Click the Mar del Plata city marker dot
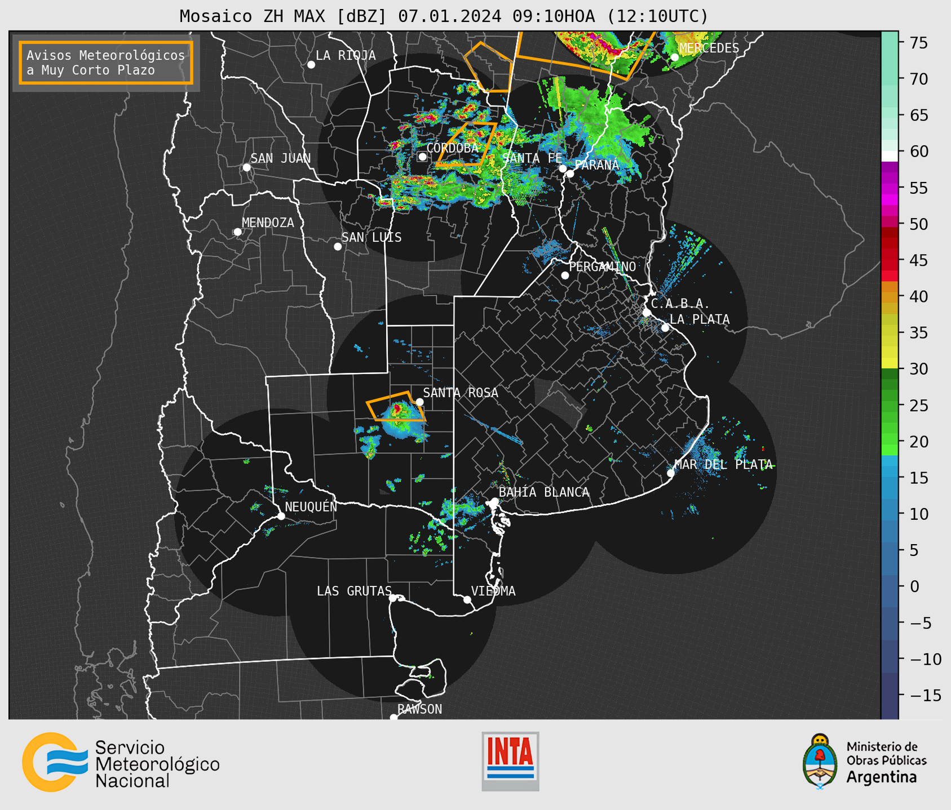The width and height of the screenshot is (951, 810). [671, 473]
